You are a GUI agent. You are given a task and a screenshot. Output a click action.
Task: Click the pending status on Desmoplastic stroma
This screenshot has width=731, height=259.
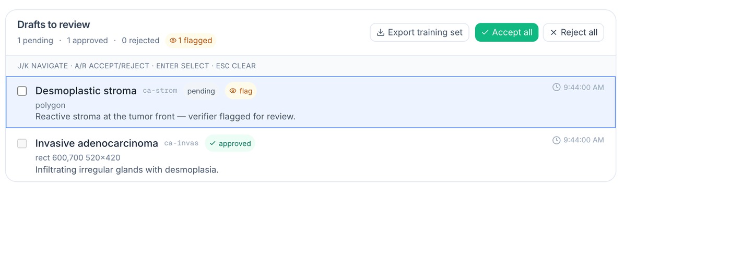[201, 91]
